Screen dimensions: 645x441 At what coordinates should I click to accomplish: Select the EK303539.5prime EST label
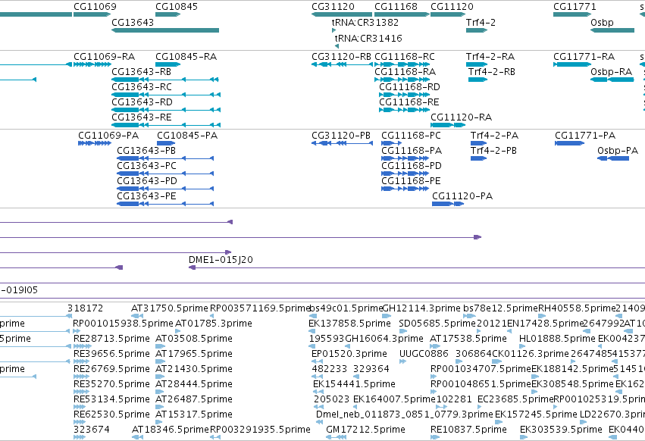coord(561,430)
